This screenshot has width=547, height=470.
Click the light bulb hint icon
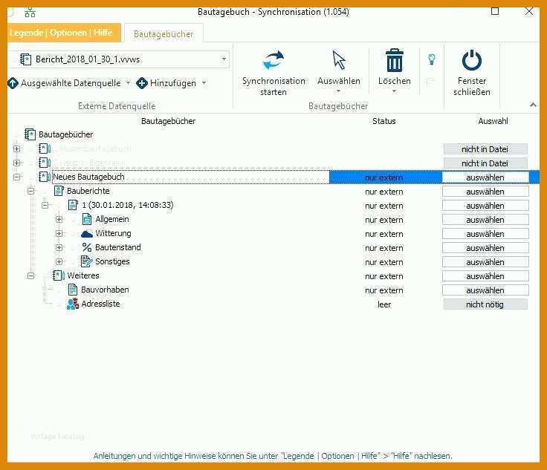tap(432, 59)
